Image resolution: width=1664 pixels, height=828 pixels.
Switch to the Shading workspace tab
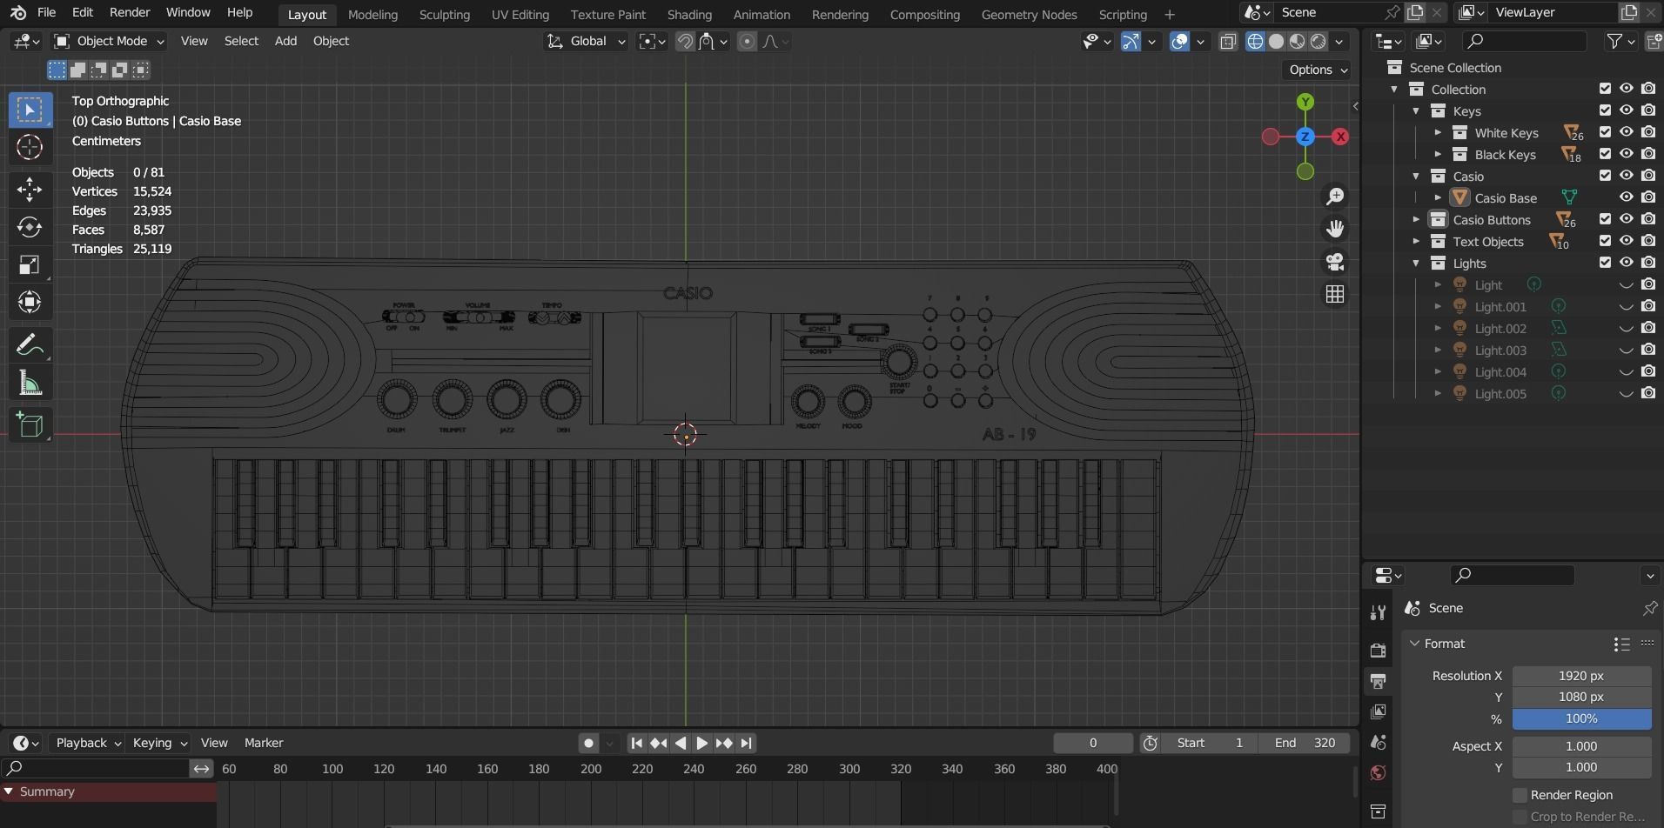[x=689, y=14]
